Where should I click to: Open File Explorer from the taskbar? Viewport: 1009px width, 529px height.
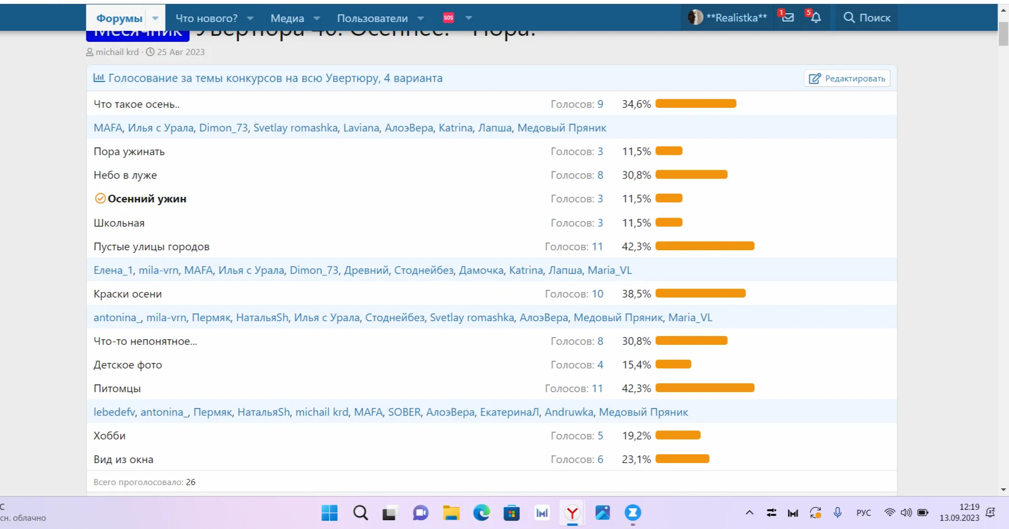[451, 513]
